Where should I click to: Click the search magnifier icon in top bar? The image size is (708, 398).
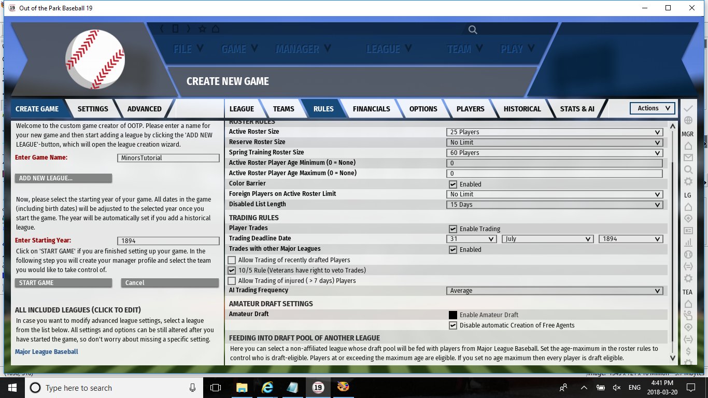pos(472,30)
